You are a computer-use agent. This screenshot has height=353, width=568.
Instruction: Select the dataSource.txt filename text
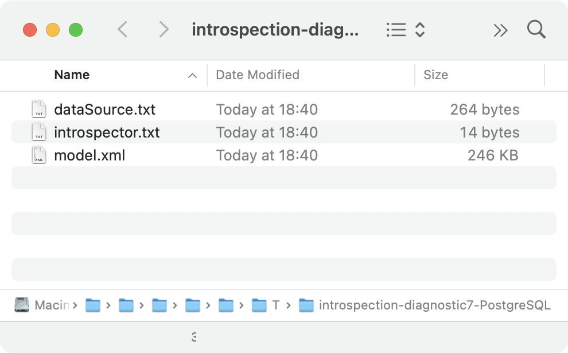[104, 109]
